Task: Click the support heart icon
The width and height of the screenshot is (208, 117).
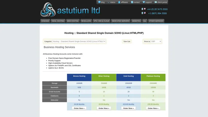Action: (x=144, y=2)
